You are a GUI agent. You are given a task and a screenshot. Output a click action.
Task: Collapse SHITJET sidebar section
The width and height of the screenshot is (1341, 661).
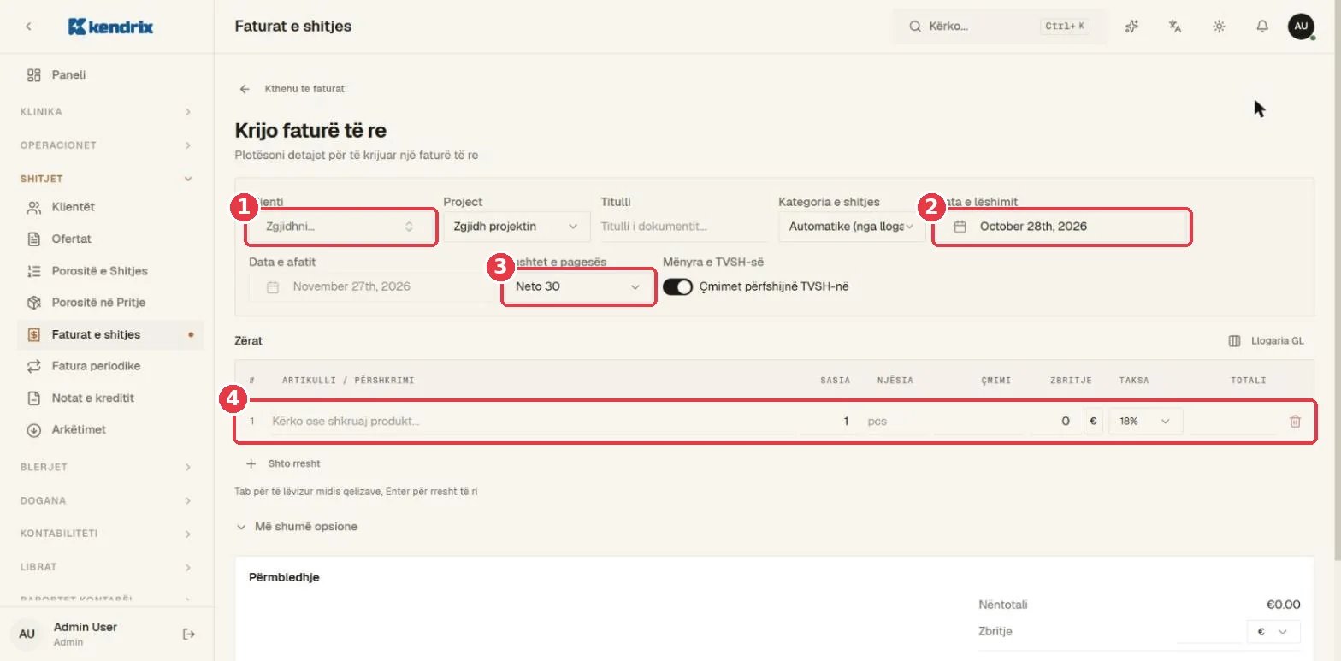(107, 179)
